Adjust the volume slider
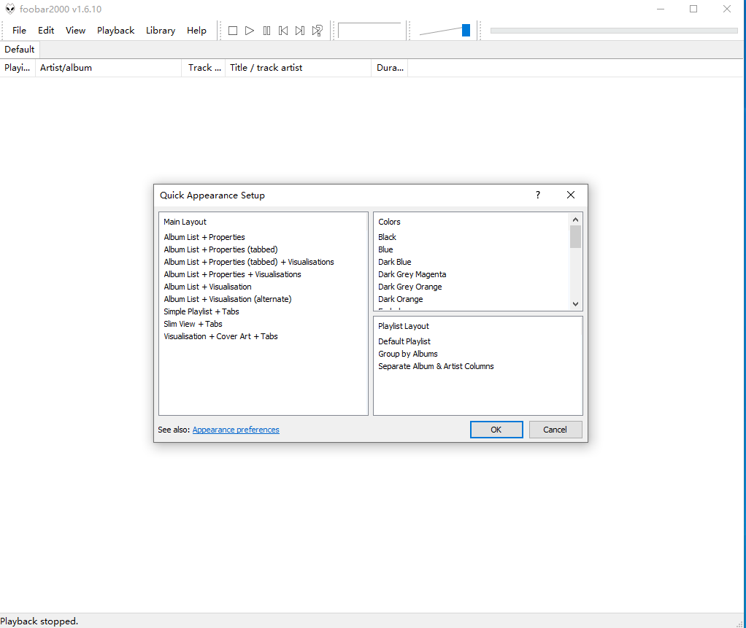The image size is (746, 628). 465,30
